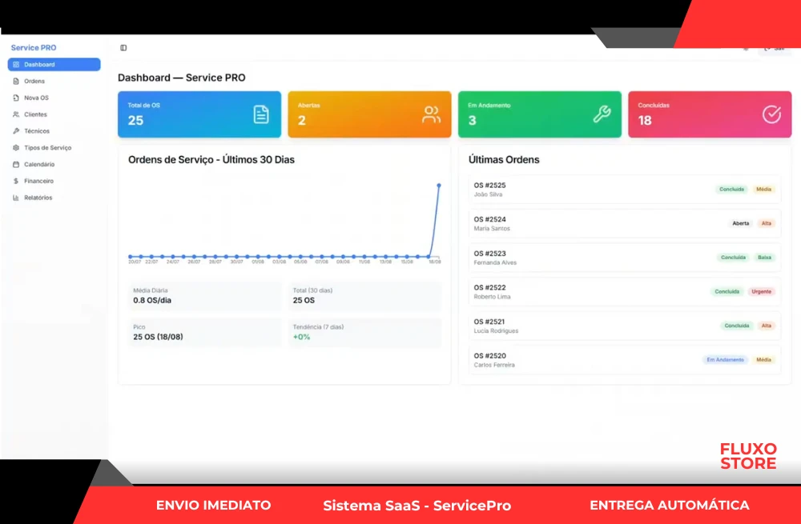Toggle the sidebar collapse icon
Viewport: 801px width, 524px height.
pyautogui.click(x=123, y=48)
